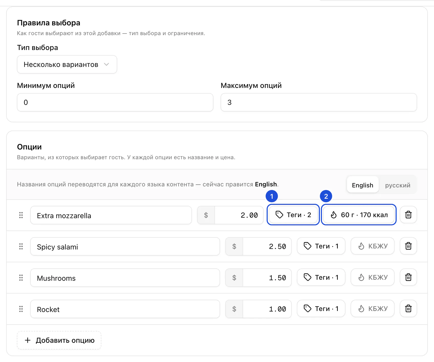Open nutrition info 60 г · 170 ккал
Screen dimensions: 434x362
(359, 215)
